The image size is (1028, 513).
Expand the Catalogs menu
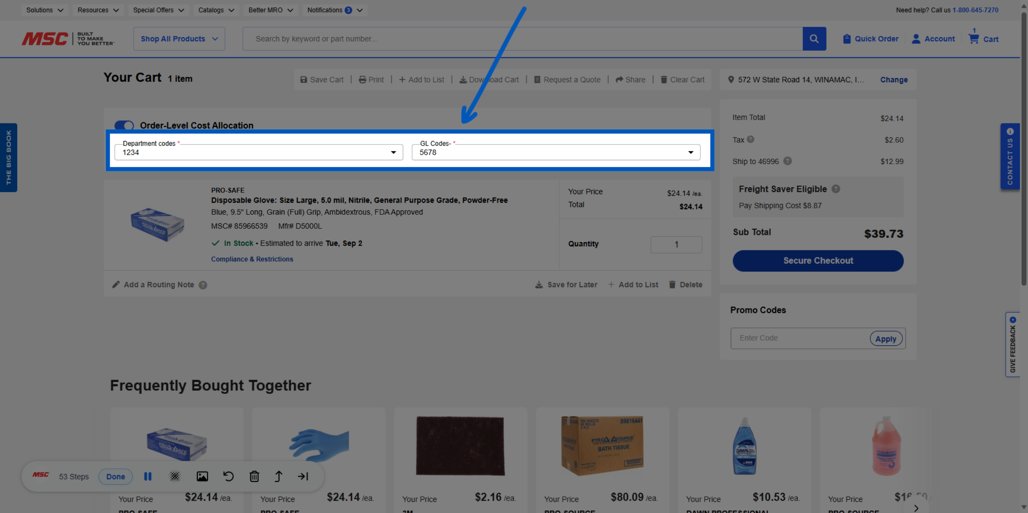coord(216,10)
